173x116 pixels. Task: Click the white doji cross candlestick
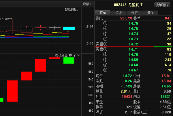point(55,27)
